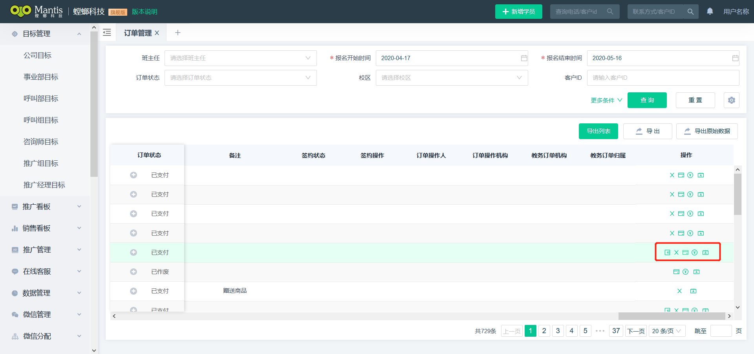Expand the green highlighted row's plus icon
Image resolution: width=754 pixels, height=354 pixels.
(134, 252)
